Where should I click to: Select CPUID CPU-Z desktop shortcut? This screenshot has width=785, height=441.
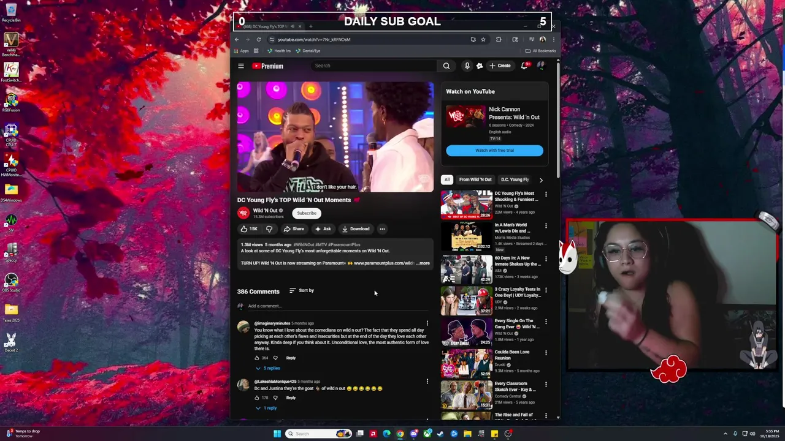tap(11, 135)
